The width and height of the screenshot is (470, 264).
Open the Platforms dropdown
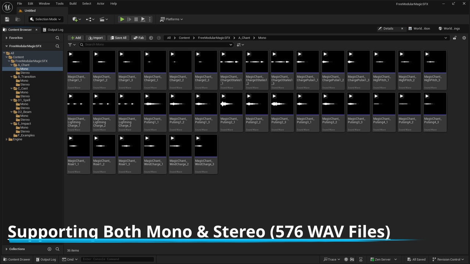pos(171,19)
